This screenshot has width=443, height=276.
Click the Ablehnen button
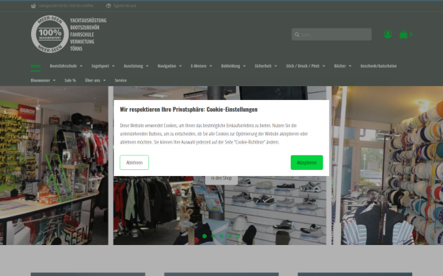[134, 163]
